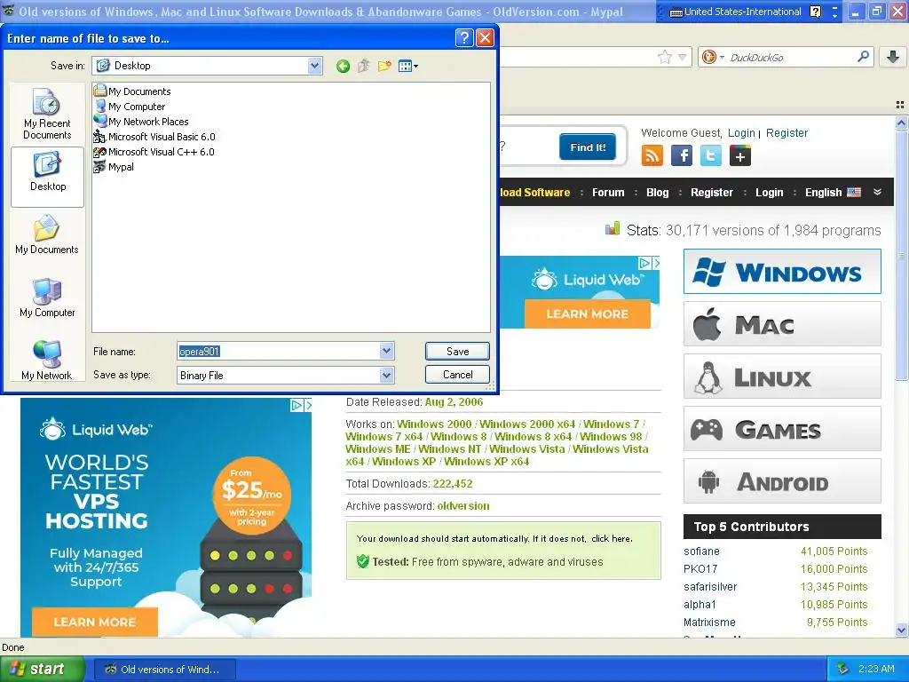
Task: Click the Cancel button in dialog
Action: coord(457,375)
